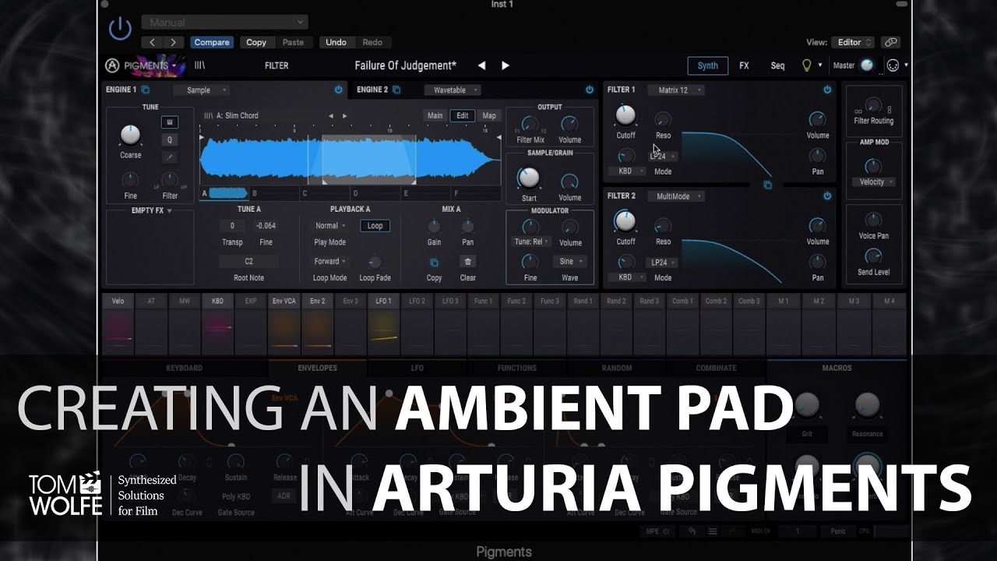Toggle the Compare button
Viewport: 997px width, 561px height.
pyautogui.click(x=212, y=42)
